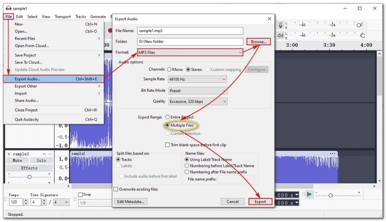
Task: Select Entire Project export range
Action: click(179, 117)
